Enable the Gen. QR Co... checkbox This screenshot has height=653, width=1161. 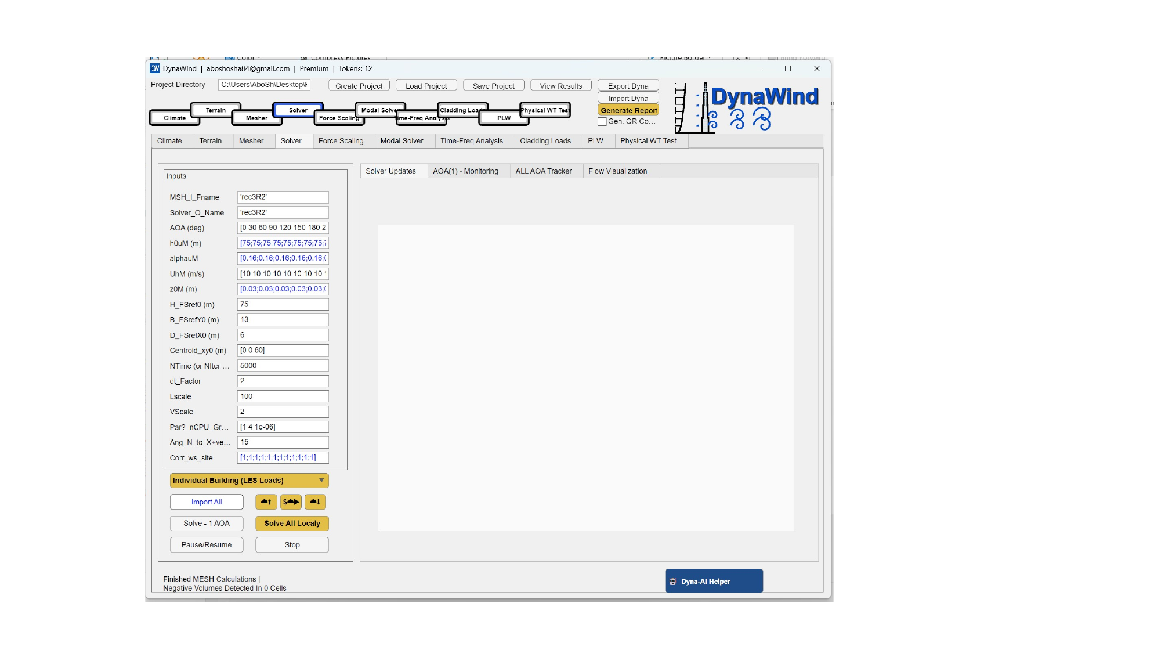(602, 122)
